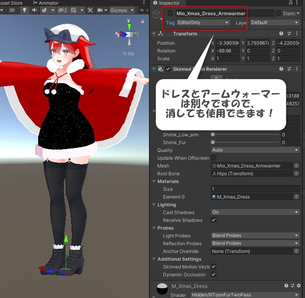Open the Cast Shadows On dropdown
Screen dimensions: 305x298
(255, 212)
